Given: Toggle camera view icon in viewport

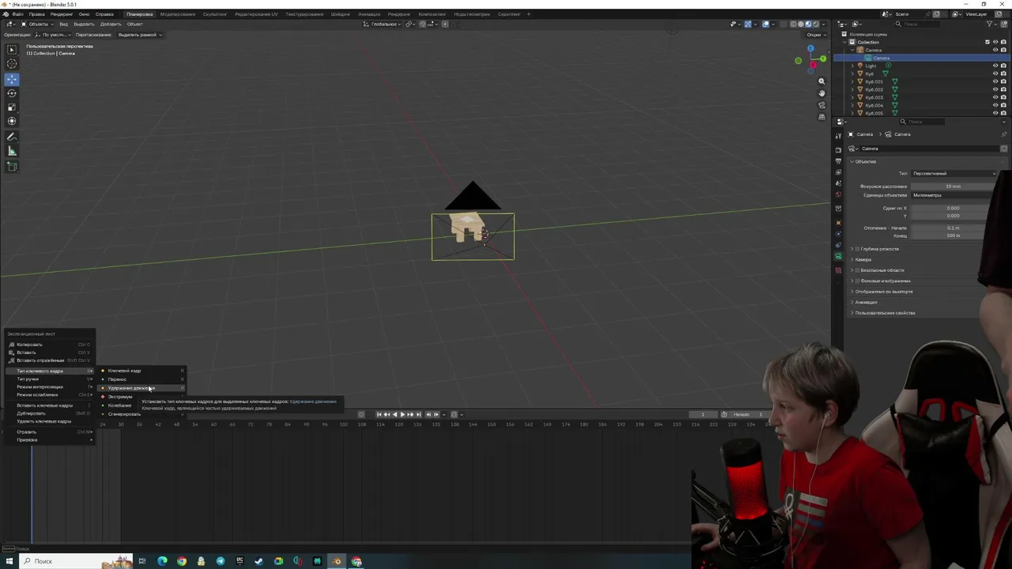Looking at the screenshot, I should (x=821, y=105).
